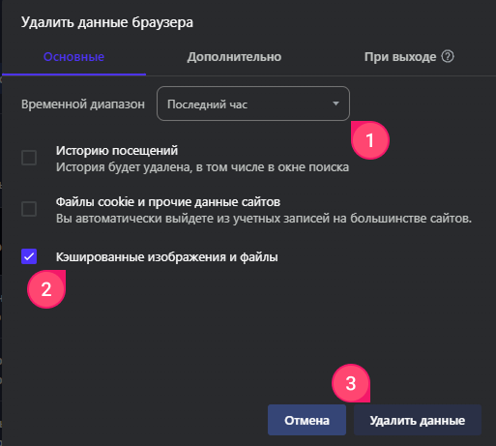
Task: Open the Дополнительно tab
Action: [234, 57]
